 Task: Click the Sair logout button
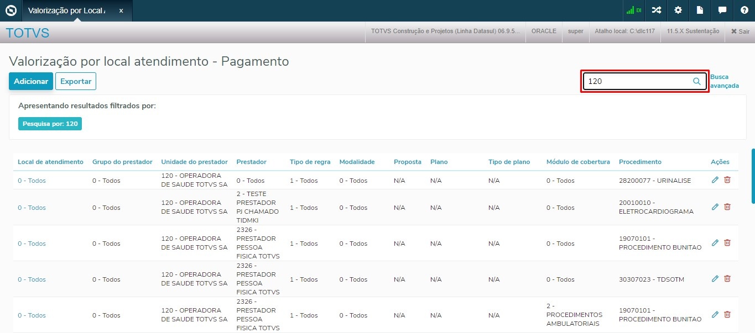point(740,31)
